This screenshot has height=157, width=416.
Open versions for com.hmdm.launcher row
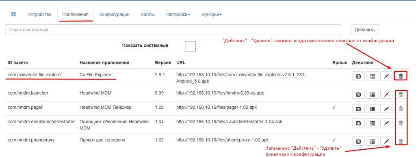(358, 95)
